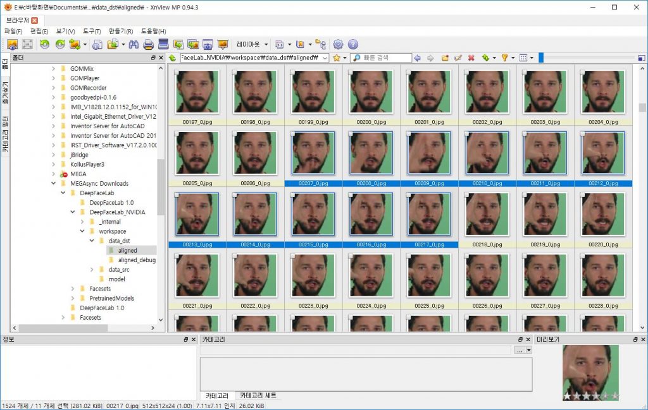Image resolution: width=648 pixels, height=410 pixels.
Task: Go back with the blue left arrow
Action: 417,57
